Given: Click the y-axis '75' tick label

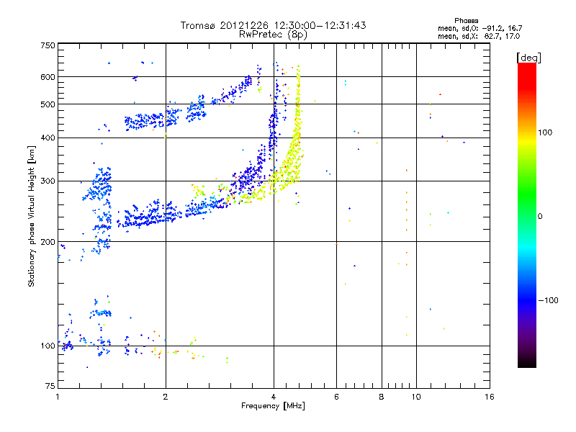Looking at the screenshot, I should [50, 386].
